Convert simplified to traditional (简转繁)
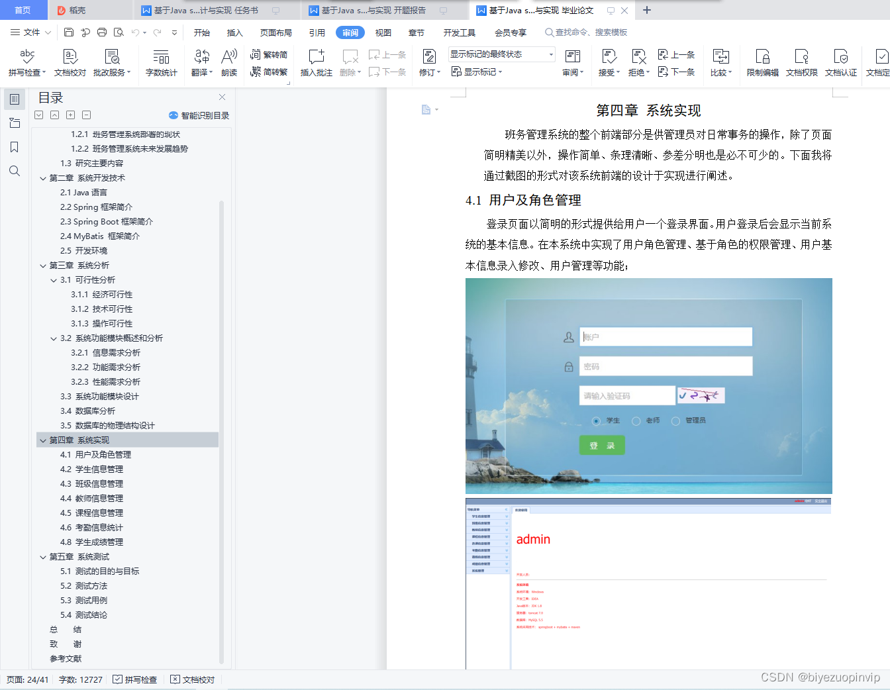The width and height of the screenshot is (890, 690). tap(269, 72)
